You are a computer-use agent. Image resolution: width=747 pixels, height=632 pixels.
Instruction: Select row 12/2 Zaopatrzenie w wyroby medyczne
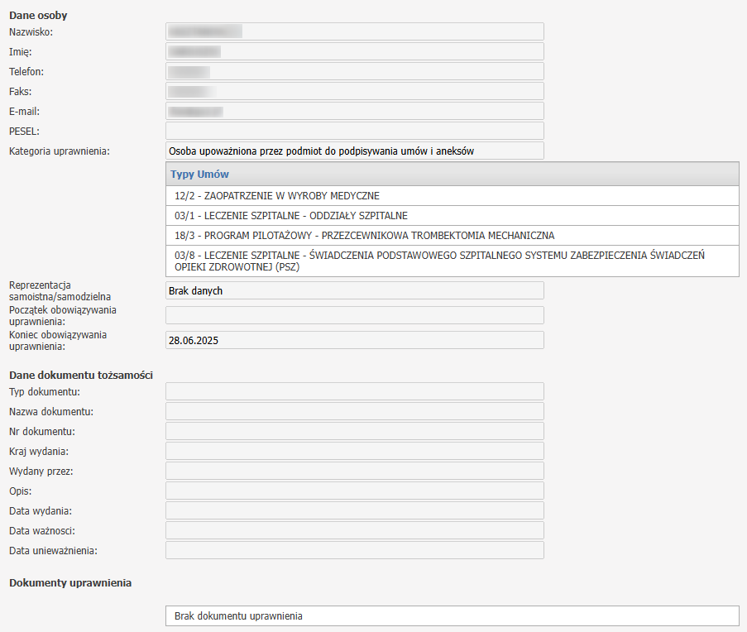click(x=452, y=196)
